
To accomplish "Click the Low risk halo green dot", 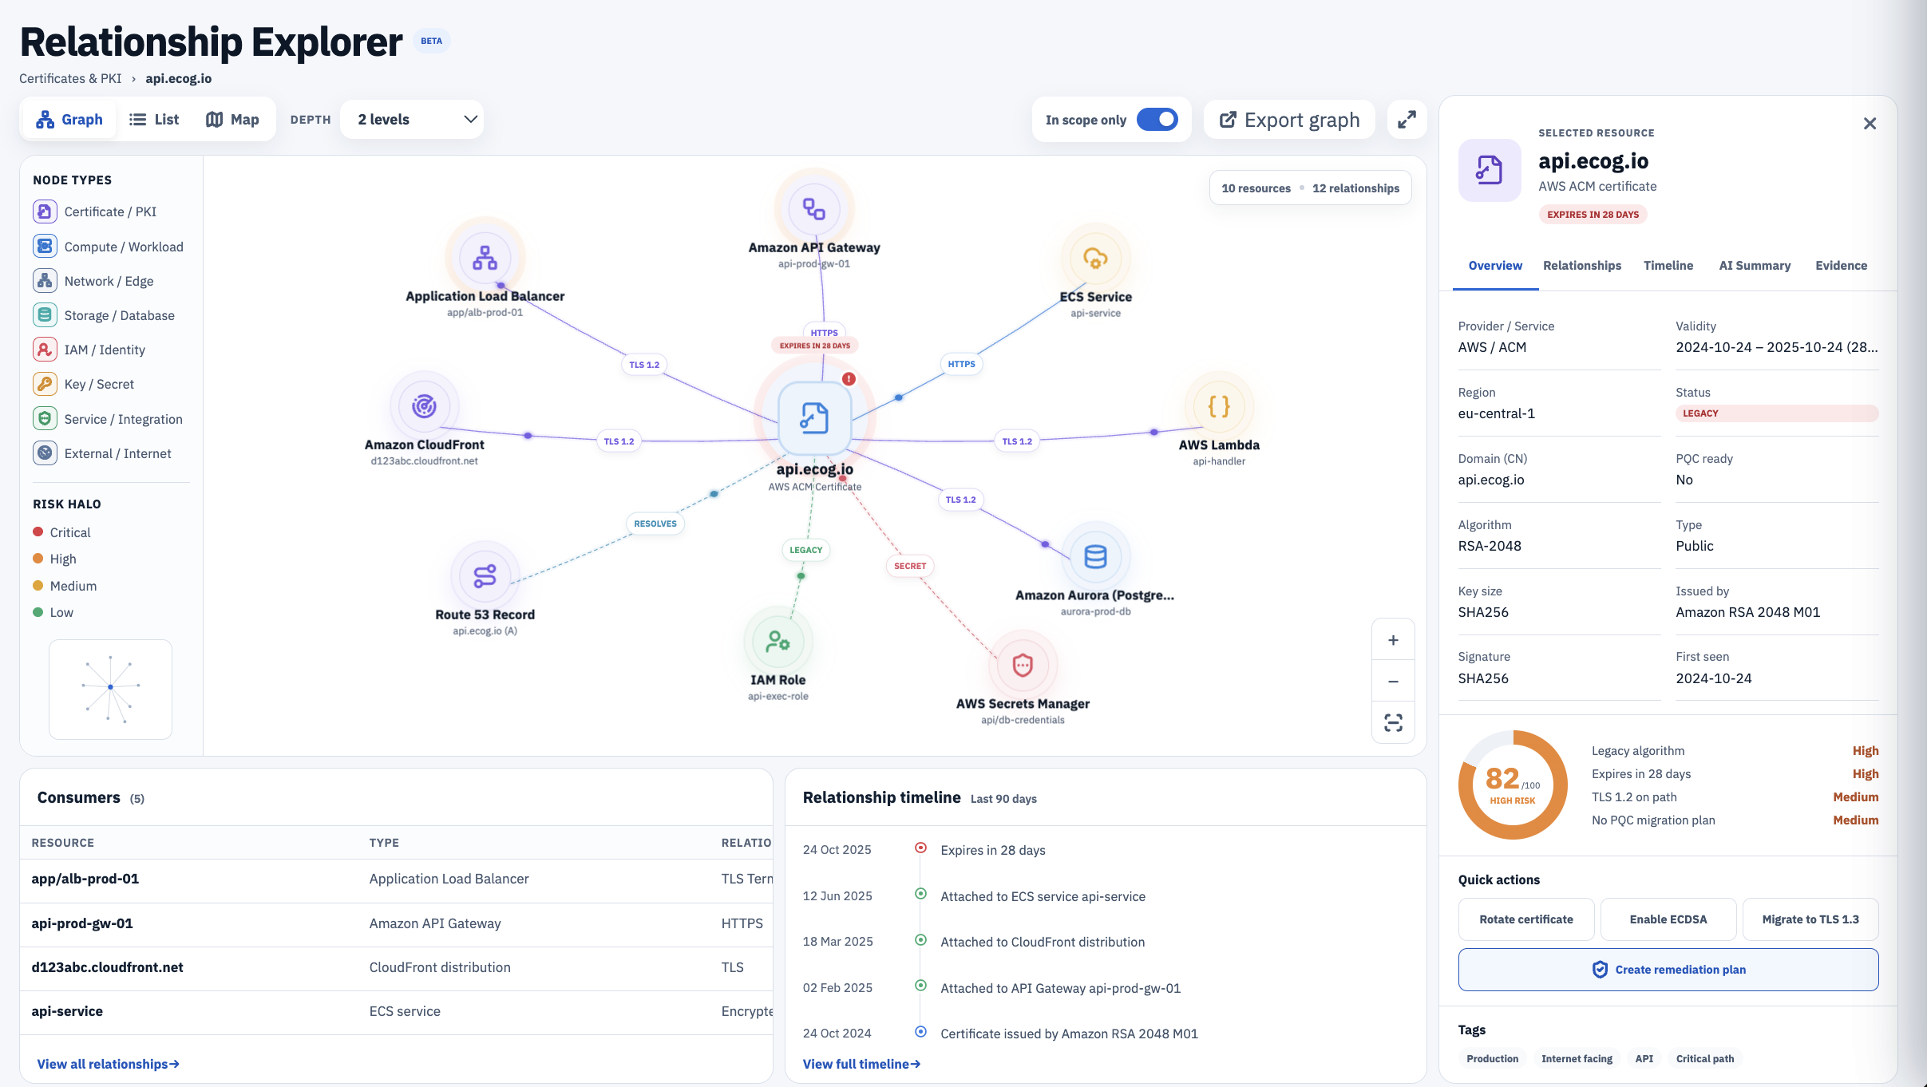I will pyautogui.click(x=38, y=612).
